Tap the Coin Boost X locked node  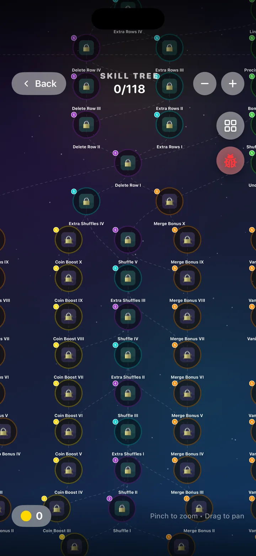click(69, 240)
